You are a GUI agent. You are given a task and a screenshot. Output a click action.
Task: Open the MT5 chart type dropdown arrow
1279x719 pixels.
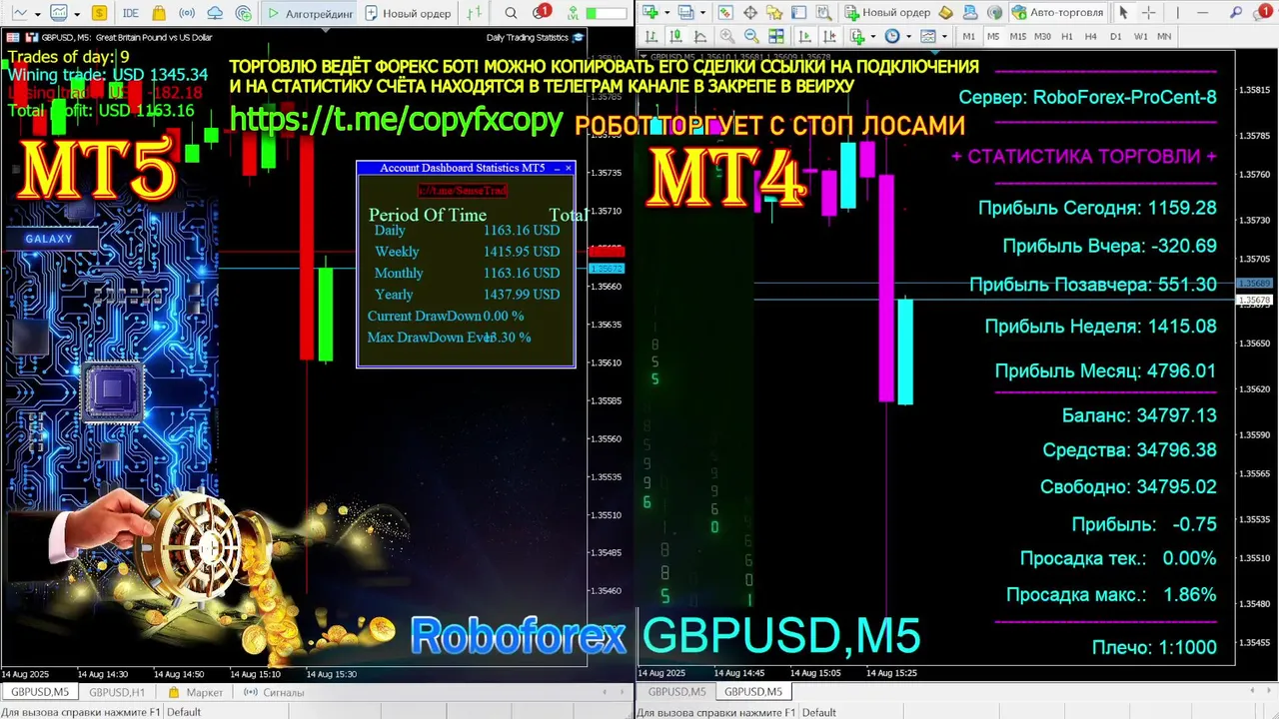(x=38, y=14)
